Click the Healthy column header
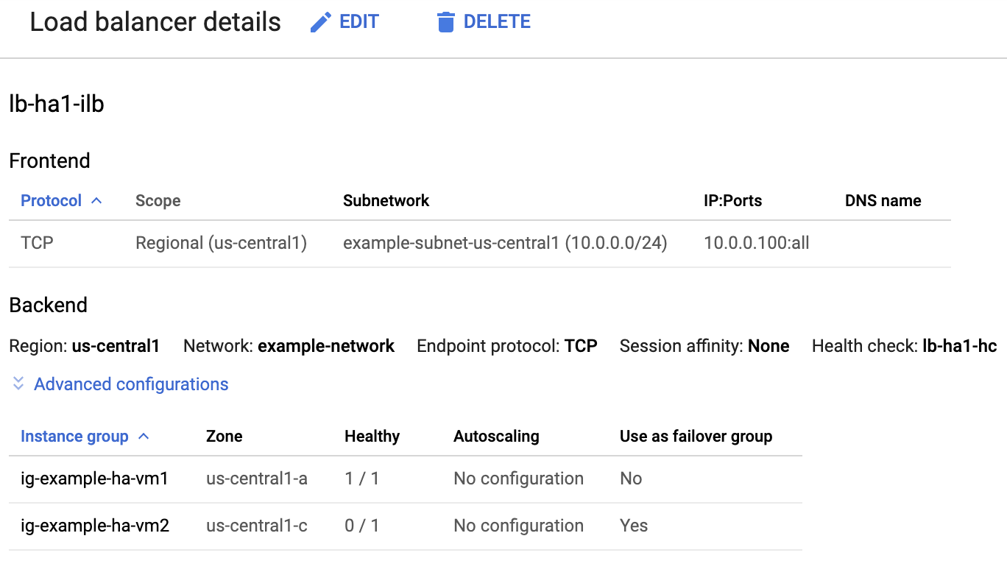Image resolution: width=1007 pixels, height=561 pixels. (372, 435)
